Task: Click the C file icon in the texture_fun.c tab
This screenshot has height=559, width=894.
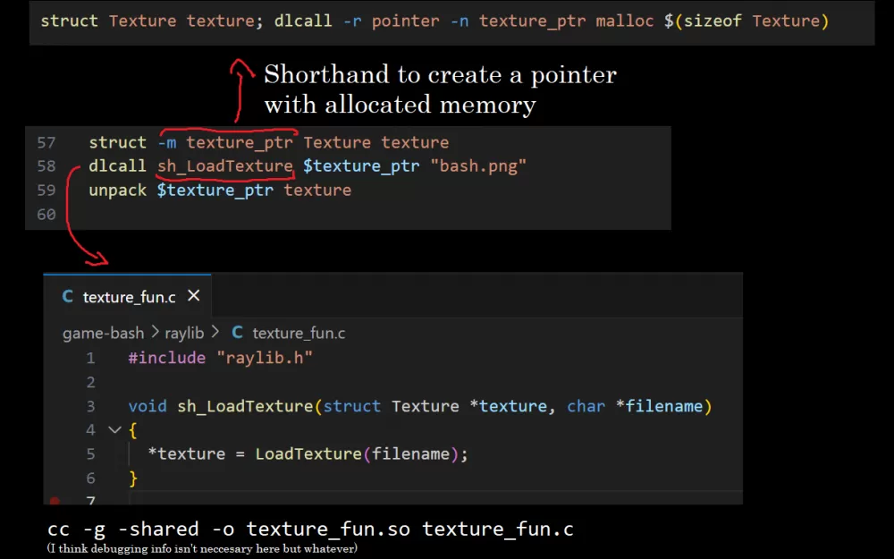Action: (67, 297)
